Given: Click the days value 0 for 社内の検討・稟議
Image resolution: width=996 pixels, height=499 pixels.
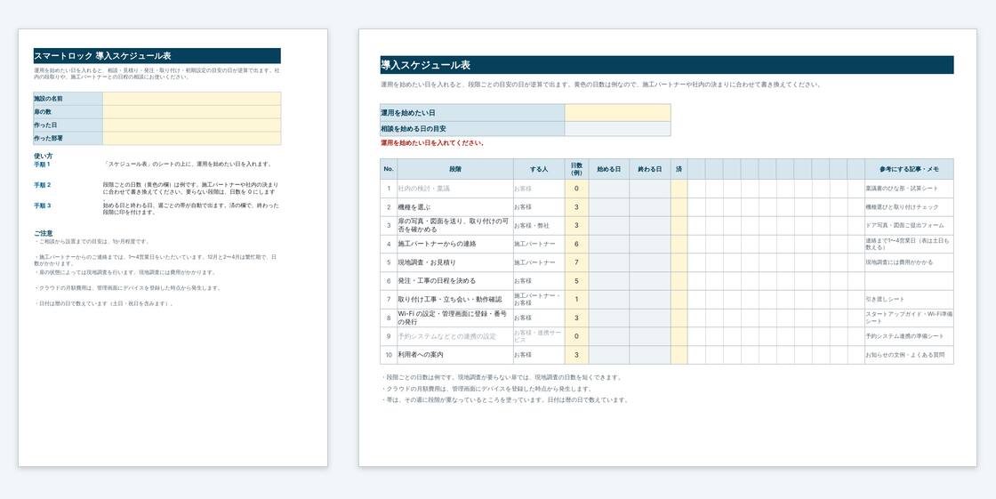Looking at the screenshot, I should pyautogui.click(x=577, y=189).
